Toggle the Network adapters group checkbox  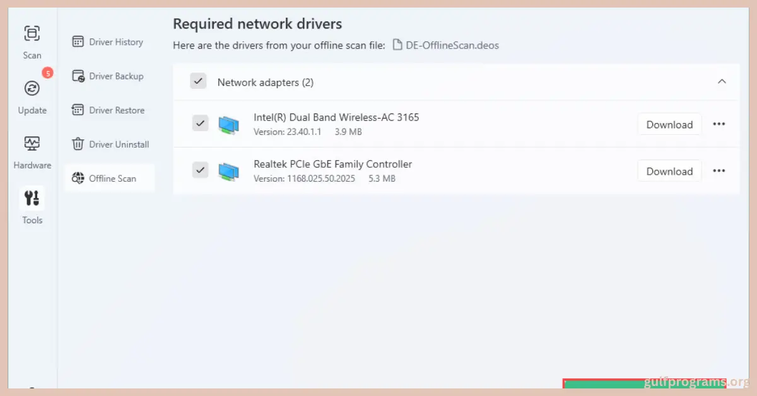198,81
